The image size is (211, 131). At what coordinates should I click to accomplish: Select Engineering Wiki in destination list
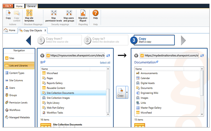pyautogui.click(x=168, y=93)
